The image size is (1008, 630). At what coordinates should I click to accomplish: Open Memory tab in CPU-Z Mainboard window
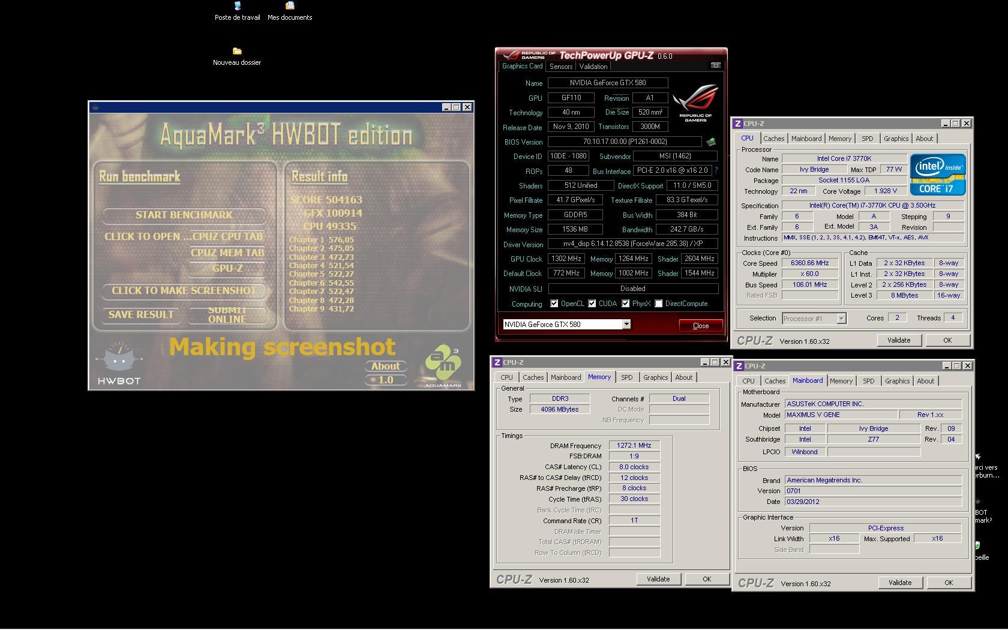pyautogui.click(x=841, y=381)
